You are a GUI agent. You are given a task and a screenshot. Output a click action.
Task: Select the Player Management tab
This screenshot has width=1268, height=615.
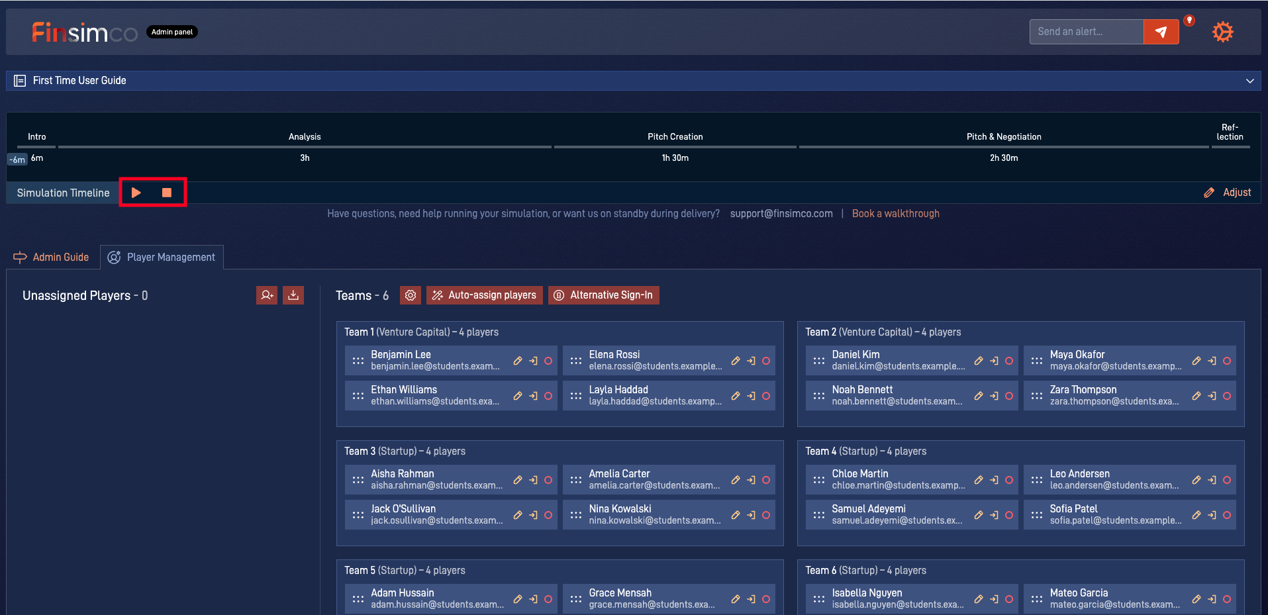pos(162,257)
